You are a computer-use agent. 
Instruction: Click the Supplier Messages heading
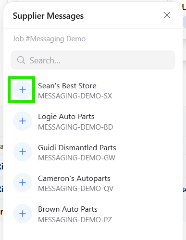[48, 16]
